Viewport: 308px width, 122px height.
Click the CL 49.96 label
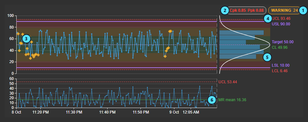[280, 47]
